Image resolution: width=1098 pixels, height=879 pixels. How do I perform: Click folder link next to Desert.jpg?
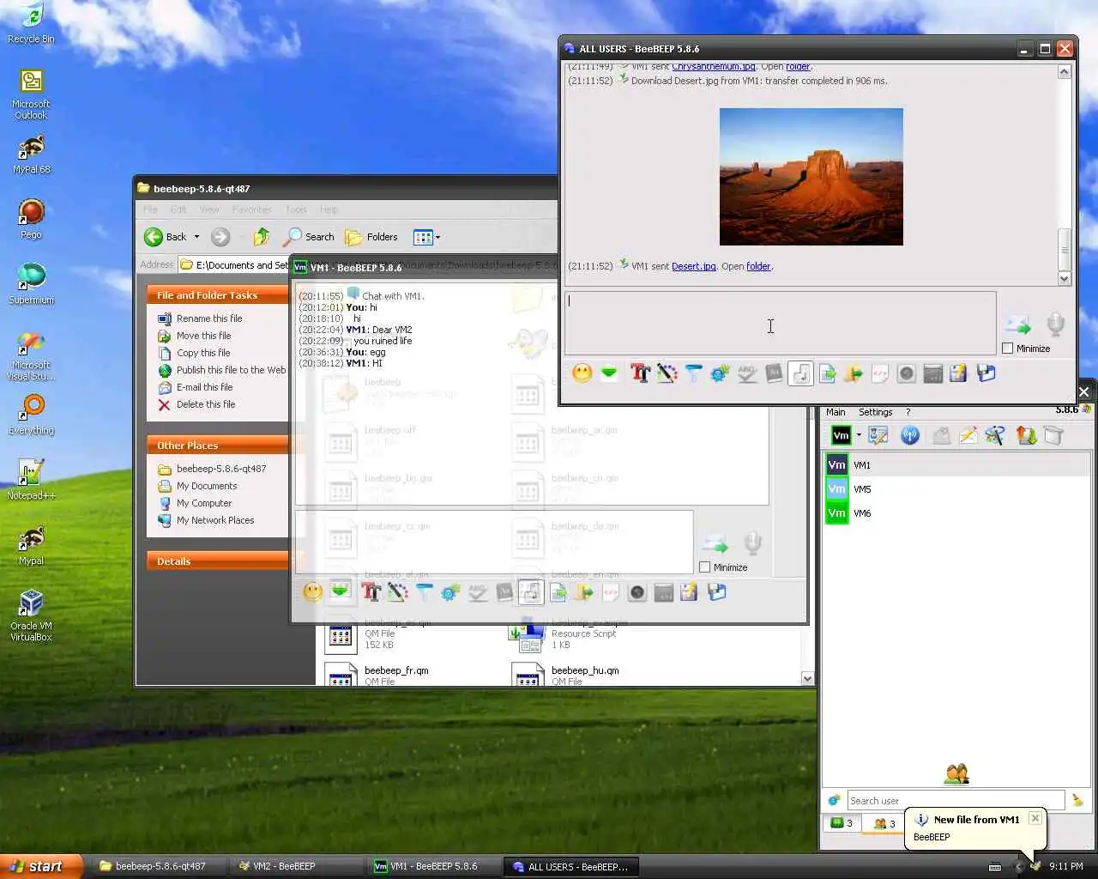pyautogui.click(x=758, y=266)
